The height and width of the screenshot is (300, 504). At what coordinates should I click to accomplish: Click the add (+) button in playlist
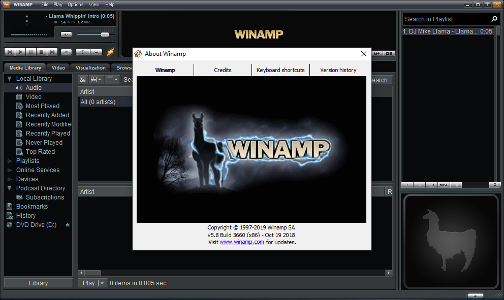pos(407,185)
